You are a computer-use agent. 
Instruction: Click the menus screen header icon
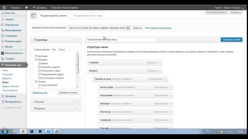pyautogui.click(x=34, y=15)
